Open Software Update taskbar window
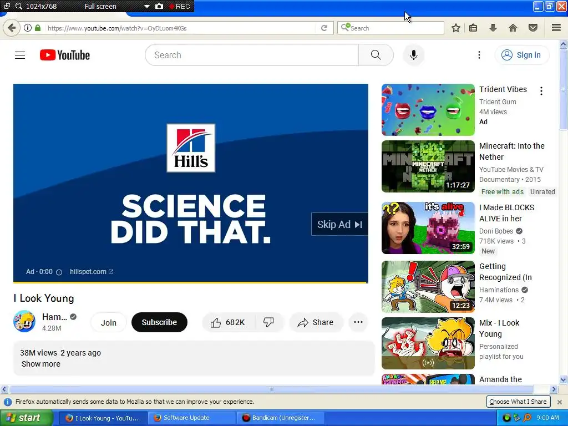This screenshot has height=426, width=568. 191,418
